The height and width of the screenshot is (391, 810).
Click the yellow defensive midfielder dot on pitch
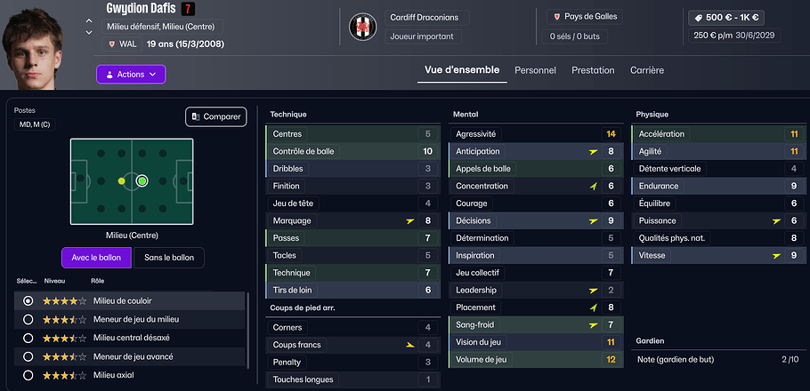tap(122, 181)
